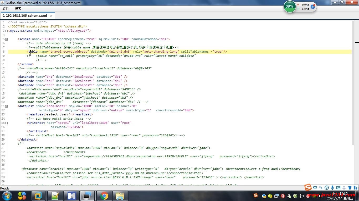Click the Sogou S logo on IME bar

308,187
